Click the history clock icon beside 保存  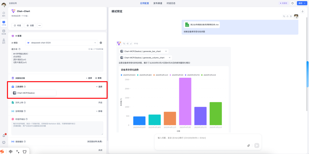(292, 3)
